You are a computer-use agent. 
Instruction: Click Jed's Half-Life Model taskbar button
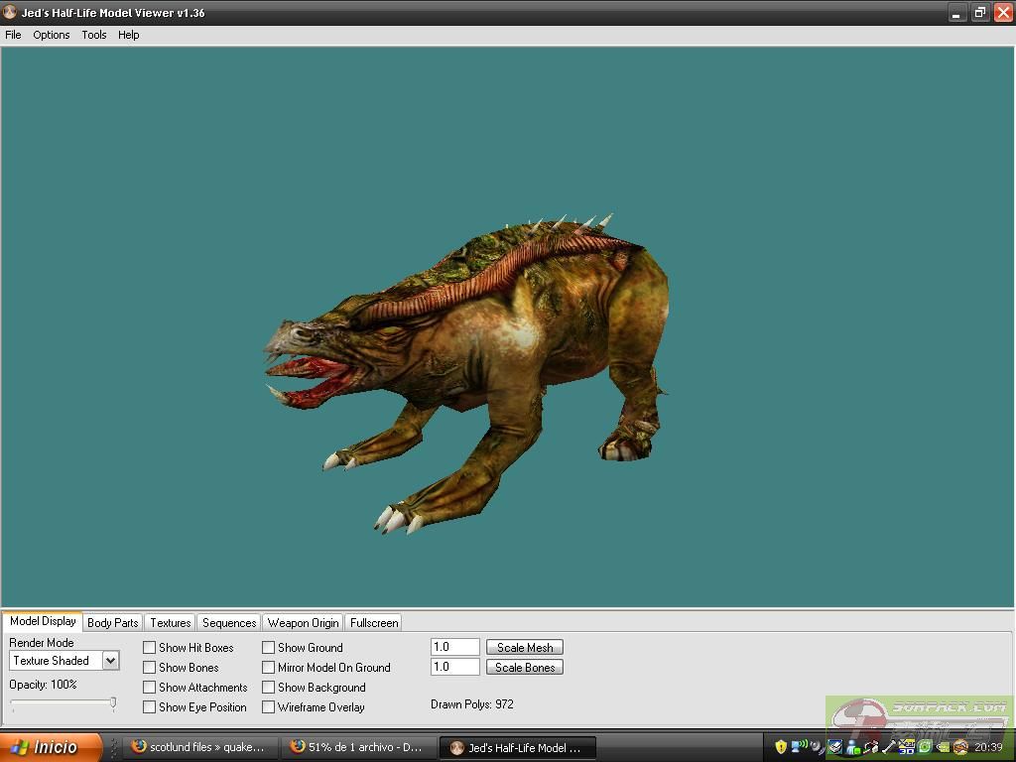pyautogui.click(x=517, y=747)
